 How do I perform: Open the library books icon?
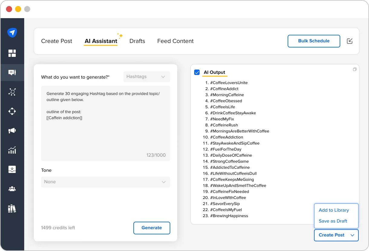coord(12,208)
